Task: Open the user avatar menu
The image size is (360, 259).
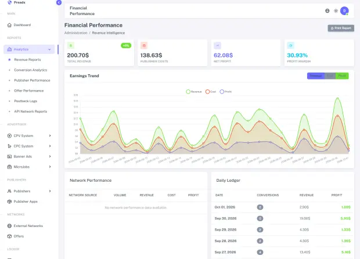Action: (344, 11)
